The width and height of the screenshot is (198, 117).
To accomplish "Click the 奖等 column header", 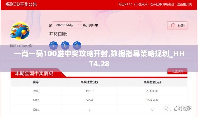I will pyautogui.click(x=36, y=82).
